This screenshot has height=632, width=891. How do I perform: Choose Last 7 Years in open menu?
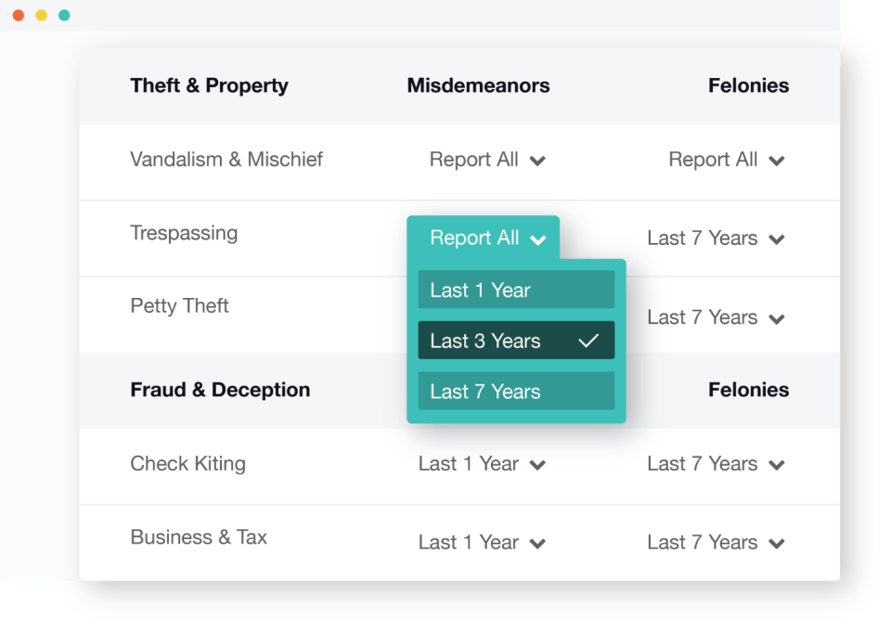[x=516, y=392]
